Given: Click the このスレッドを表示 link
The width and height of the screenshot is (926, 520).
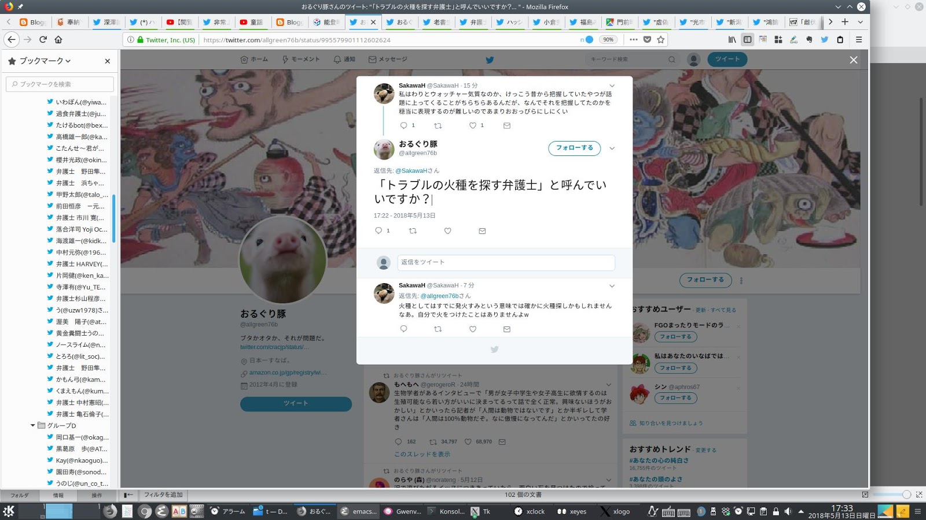Looking at the screenshot, I should 422,454.
